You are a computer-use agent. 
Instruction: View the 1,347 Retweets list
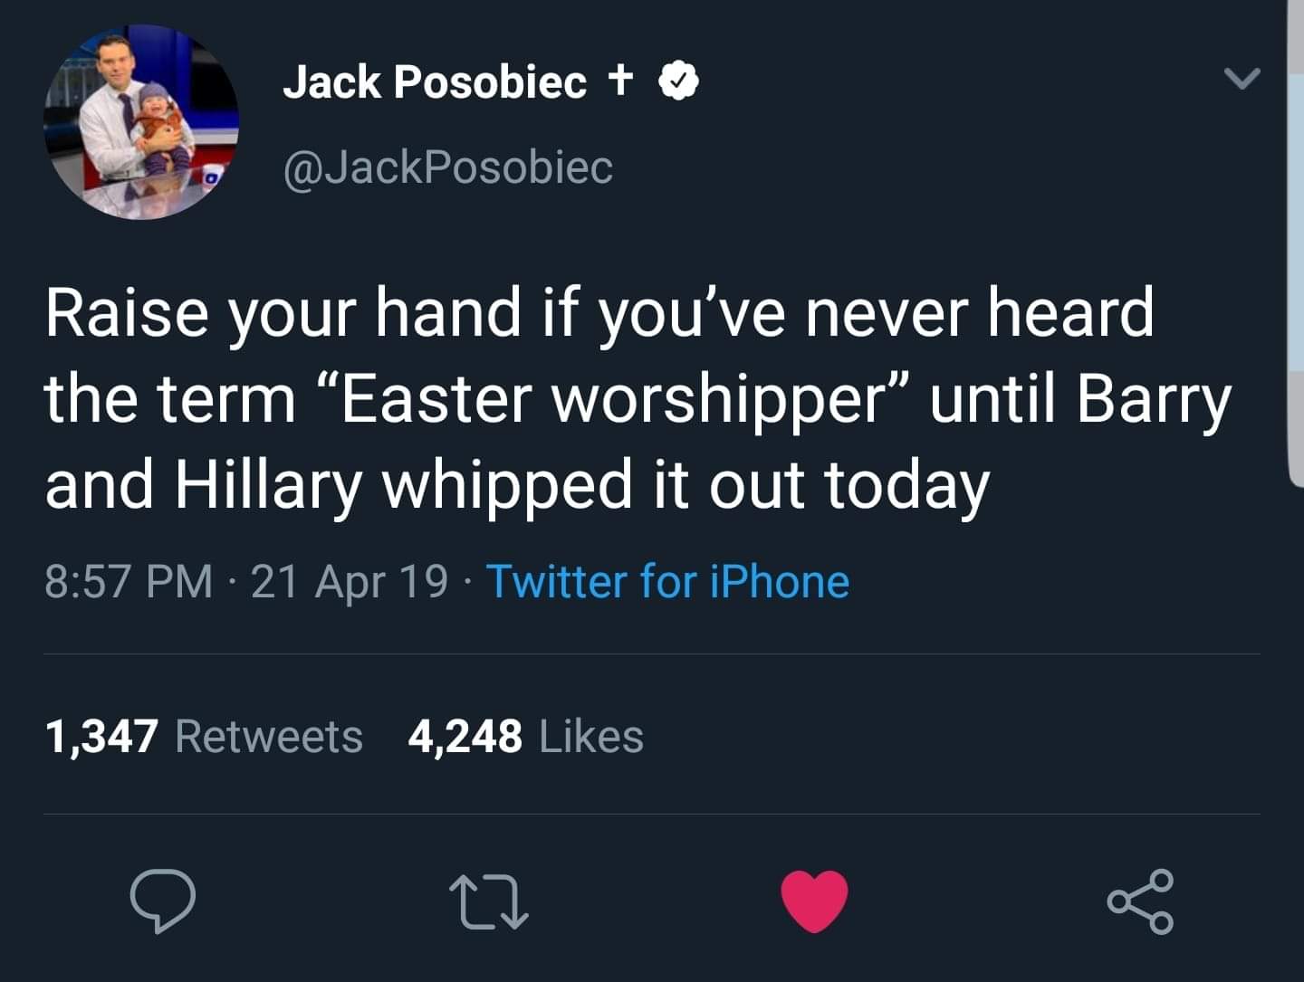click(x=204, y=735)
